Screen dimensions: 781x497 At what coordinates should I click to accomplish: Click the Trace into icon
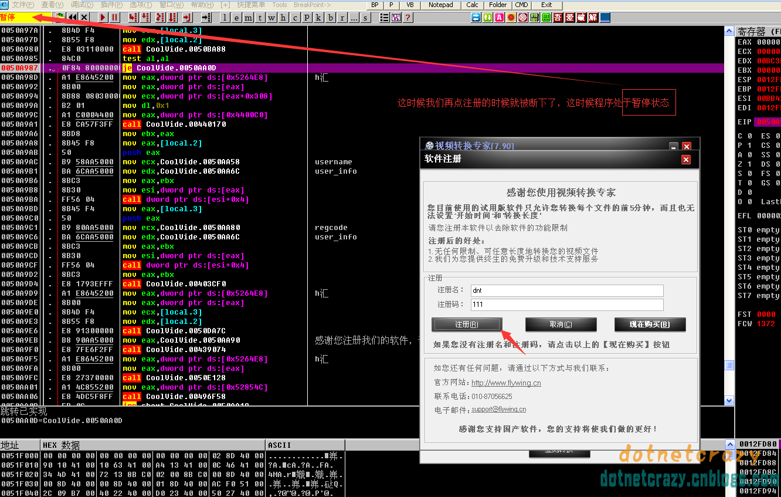161,17
